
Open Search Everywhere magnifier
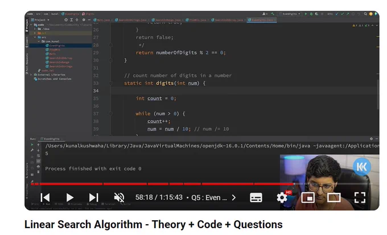[365, 14]
